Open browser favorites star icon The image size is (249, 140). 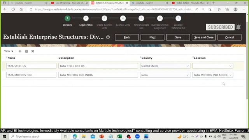tap(219, 9)
